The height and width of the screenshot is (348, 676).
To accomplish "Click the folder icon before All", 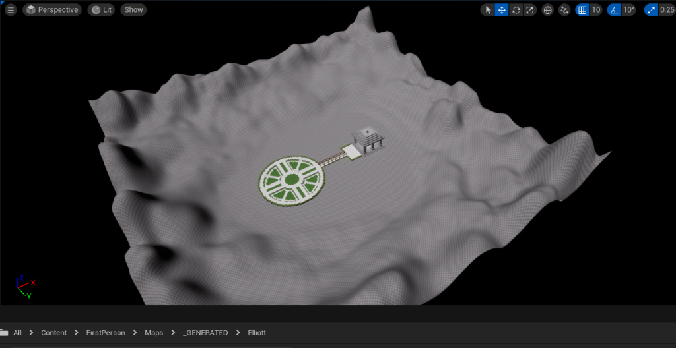I will (5, 333).
